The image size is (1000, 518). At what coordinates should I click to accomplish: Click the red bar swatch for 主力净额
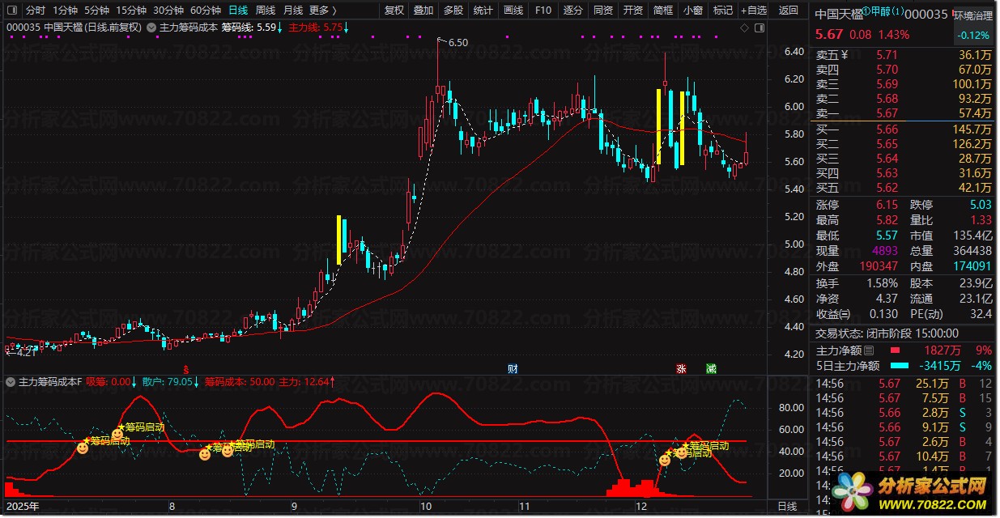895,350
